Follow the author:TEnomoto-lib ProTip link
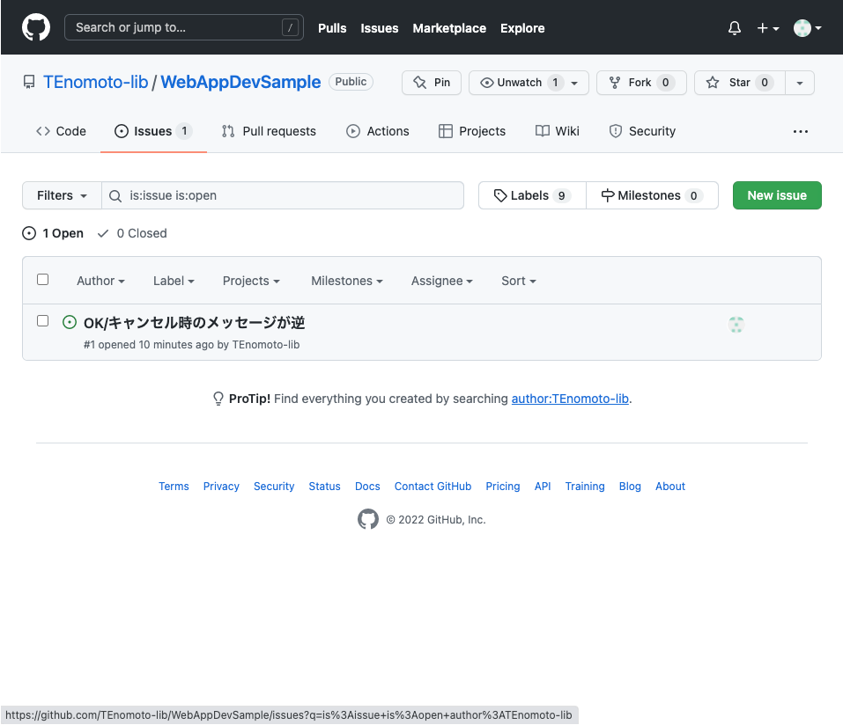Viewport: 843px width, 725px height. (x=570, y=399)
